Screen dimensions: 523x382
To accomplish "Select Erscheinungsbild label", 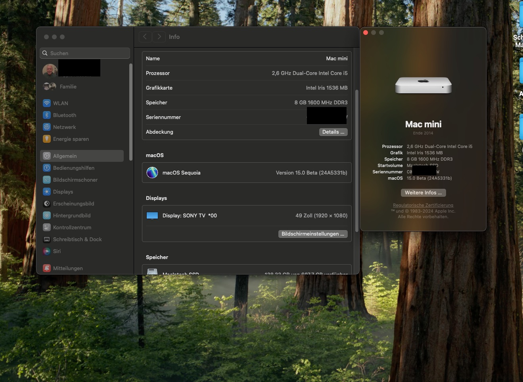I will coord(74,203).
